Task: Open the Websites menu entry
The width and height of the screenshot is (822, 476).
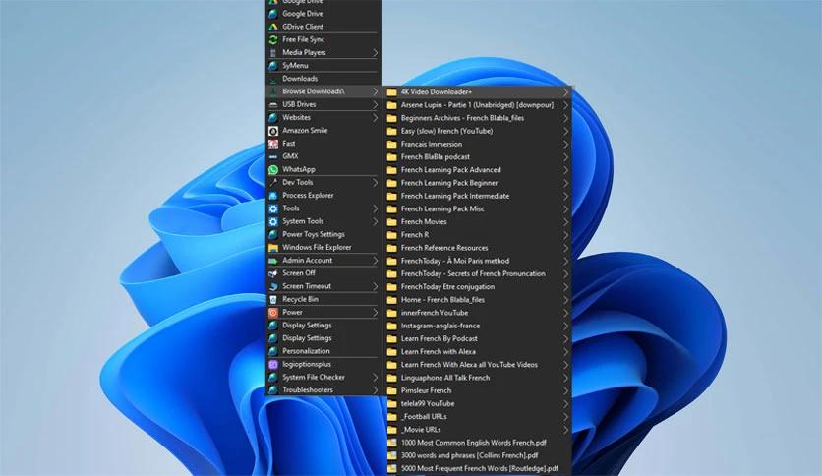Action: pos(323,118)
